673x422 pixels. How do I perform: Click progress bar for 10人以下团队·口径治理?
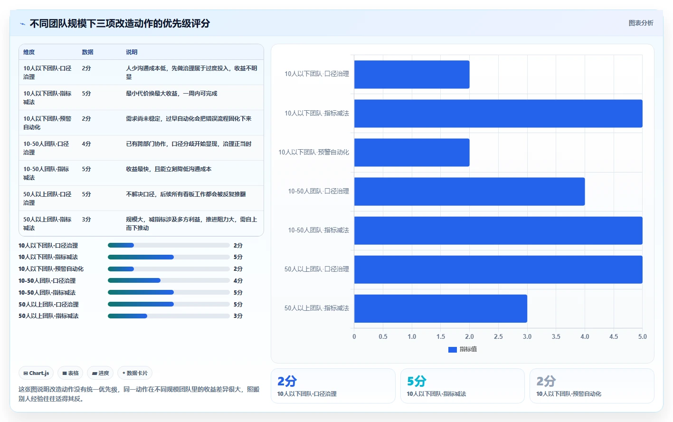click(x=169, y=245)
